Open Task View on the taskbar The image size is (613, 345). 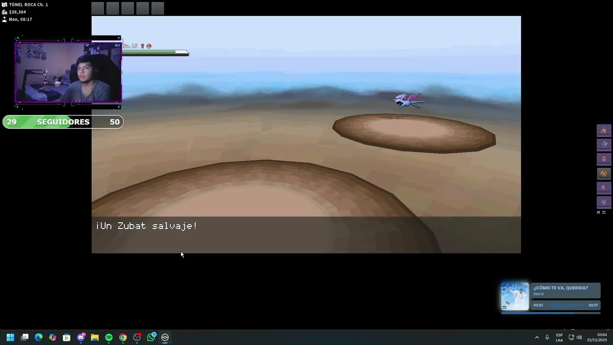click(24, 337)
